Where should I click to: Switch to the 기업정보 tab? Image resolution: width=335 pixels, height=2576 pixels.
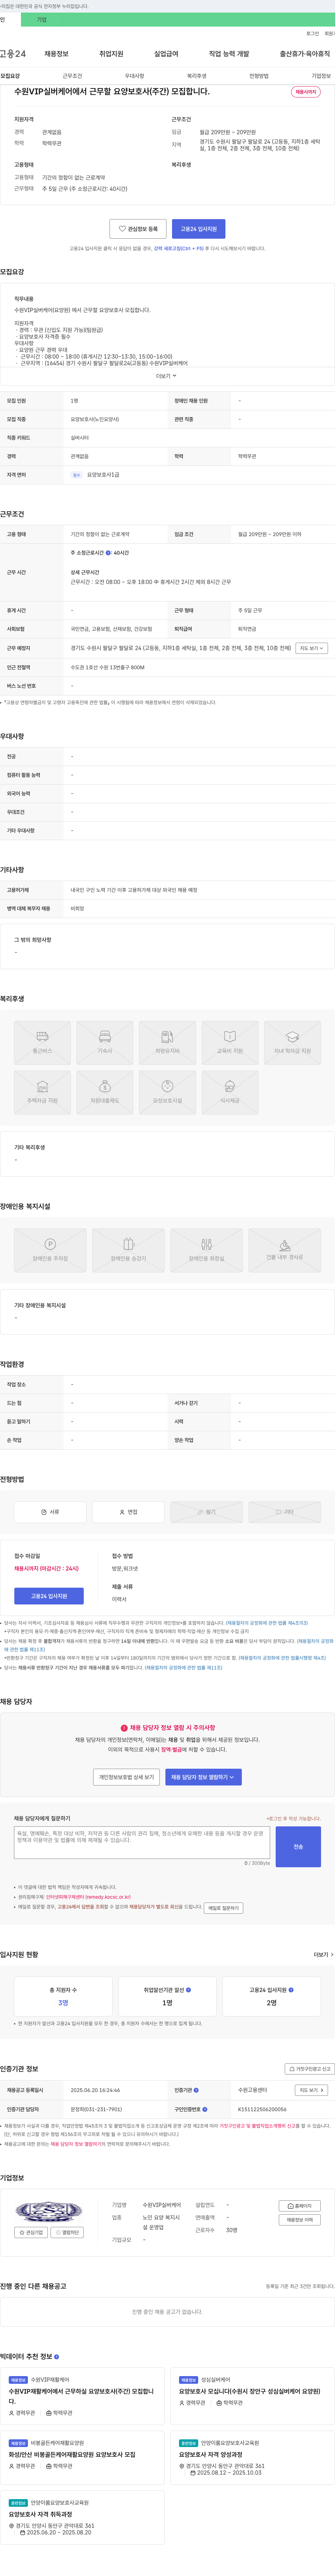click(x=321, y=76)
